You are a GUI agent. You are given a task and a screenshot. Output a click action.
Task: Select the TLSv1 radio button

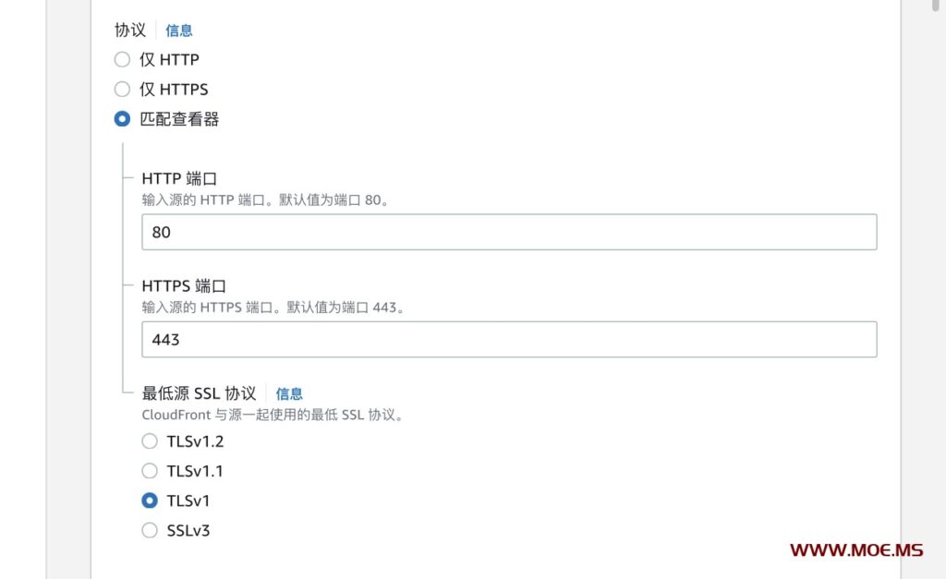tap(150, 501)
